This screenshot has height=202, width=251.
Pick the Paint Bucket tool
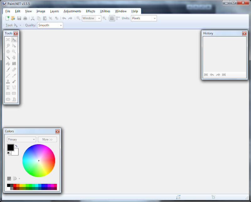(x=8, y=63)
